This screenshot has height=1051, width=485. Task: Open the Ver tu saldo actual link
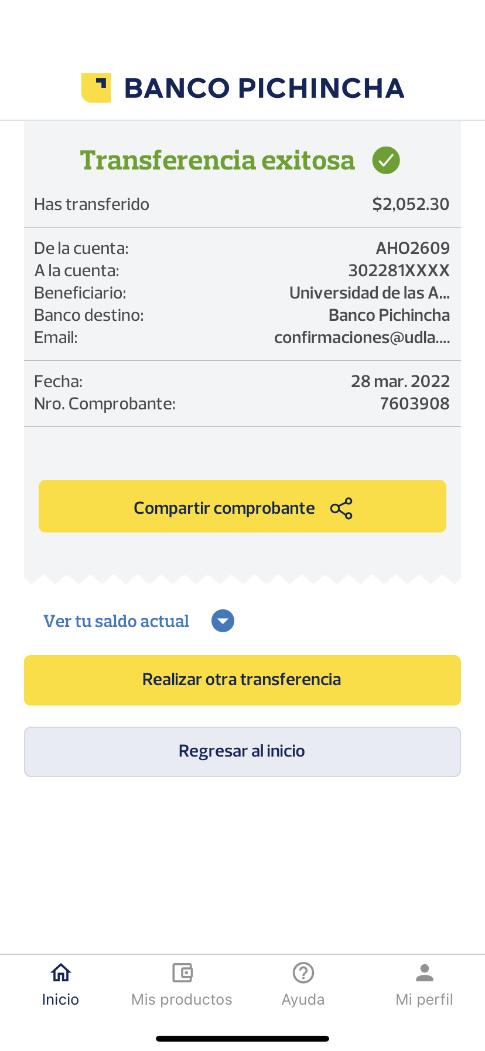(117, 621)
